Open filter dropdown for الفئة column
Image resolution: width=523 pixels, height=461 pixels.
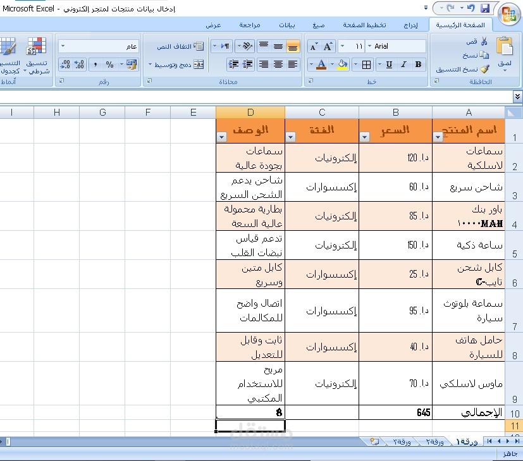(x=290, y=137)
